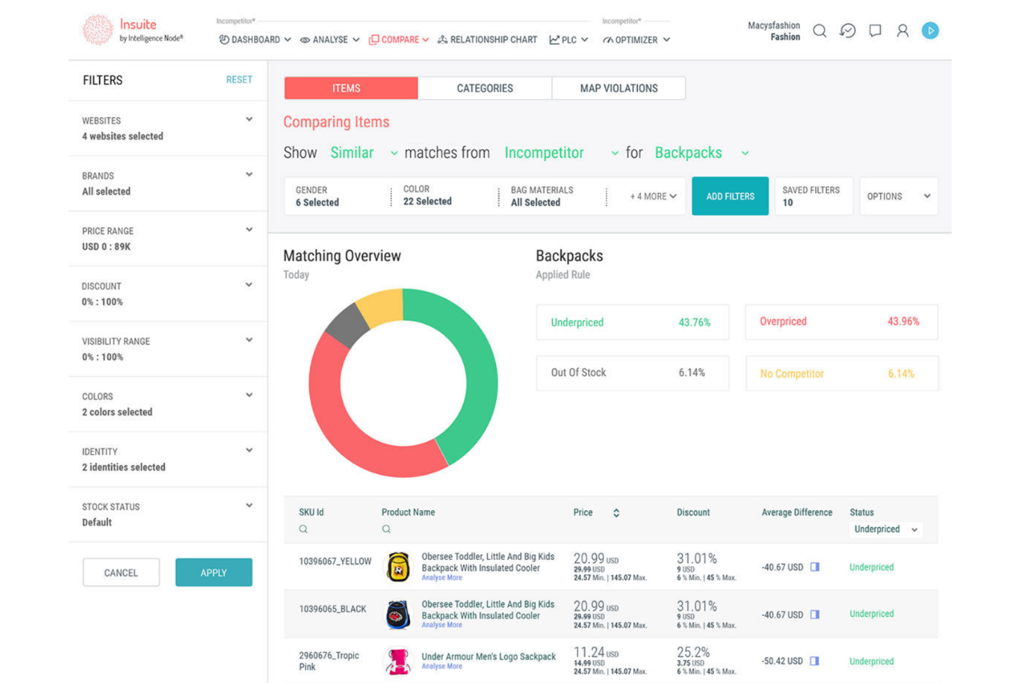Click the Add Filters button
The height and width of the screenshot is (683, 1025).
pyautogui.click(x=730, y=197)
